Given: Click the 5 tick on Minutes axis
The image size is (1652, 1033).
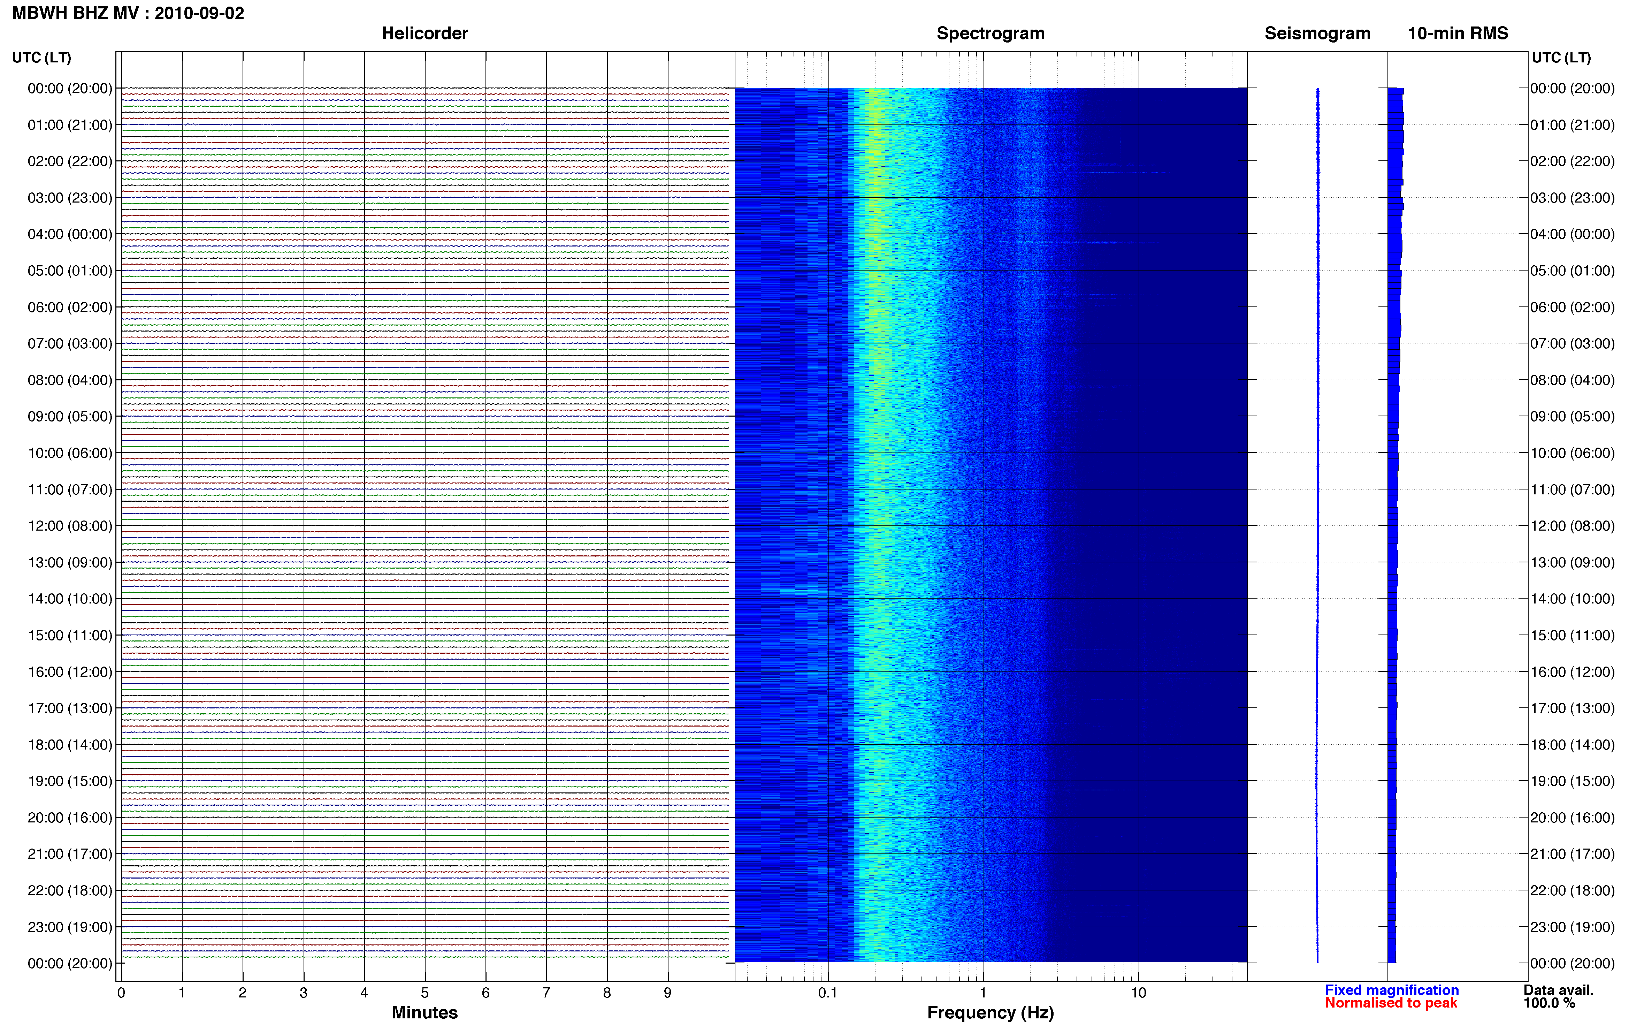Looking at the screenshot, I should point(425,993).
